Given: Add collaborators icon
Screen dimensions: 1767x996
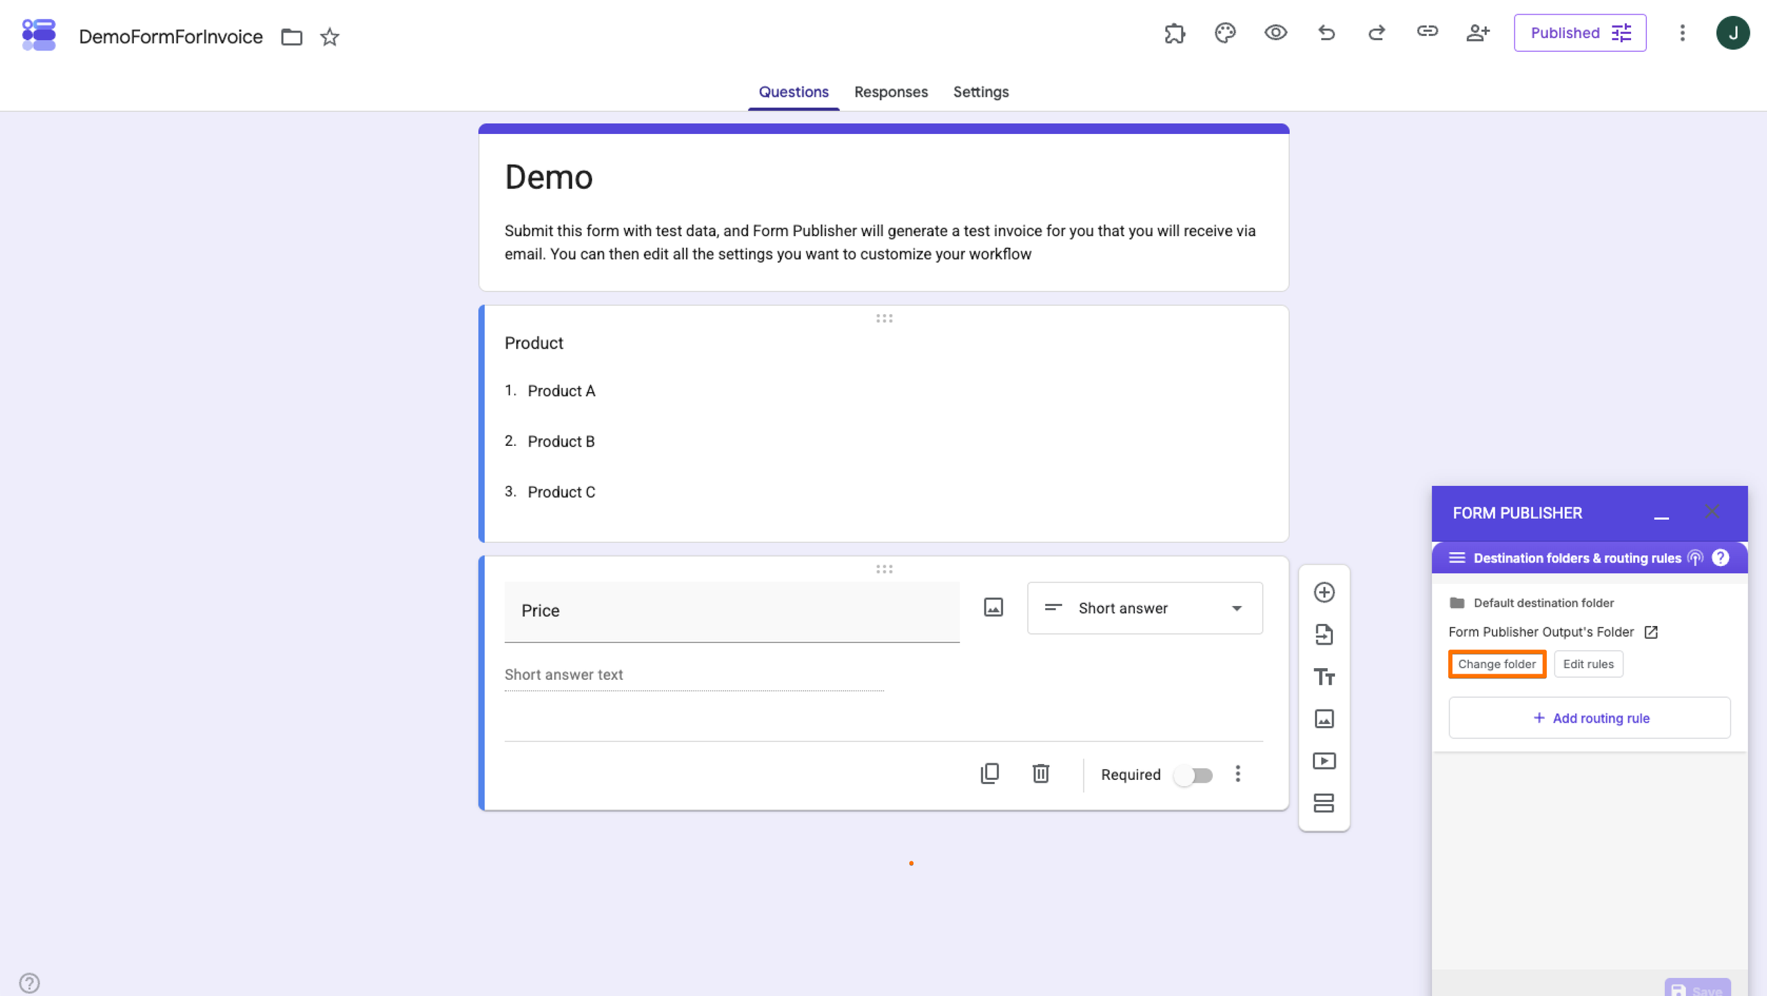Looking at the screenshot, I should (x=1478, y=33).
